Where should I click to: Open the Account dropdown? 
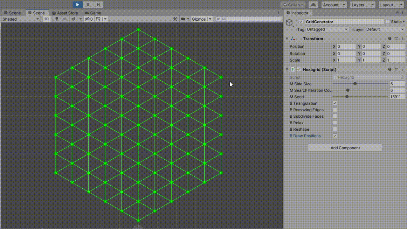tap(334, 5)
